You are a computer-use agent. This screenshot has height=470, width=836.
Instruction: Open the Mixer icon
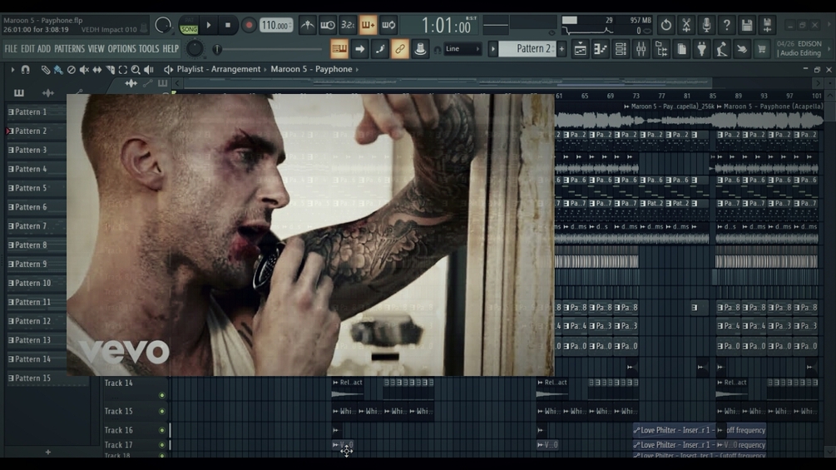pyautogui.click(x=641, y=49)
